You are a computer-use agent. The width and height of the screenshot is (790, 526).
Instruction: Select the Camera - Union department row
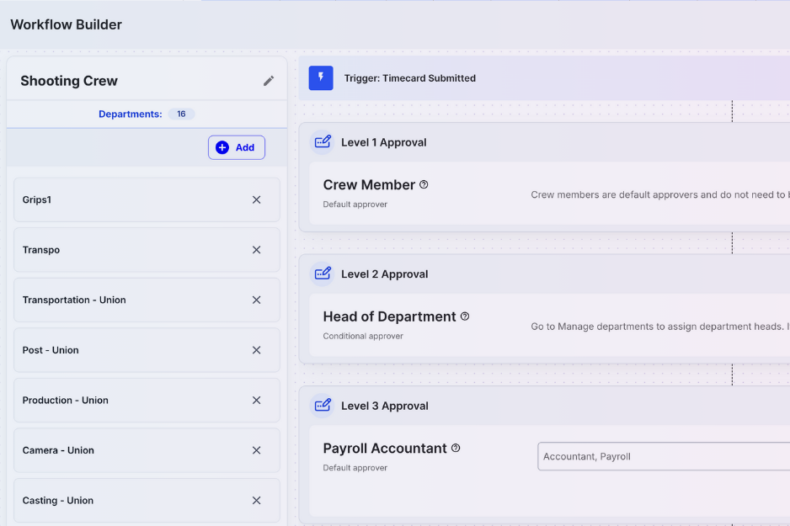[x=126, y=450]
